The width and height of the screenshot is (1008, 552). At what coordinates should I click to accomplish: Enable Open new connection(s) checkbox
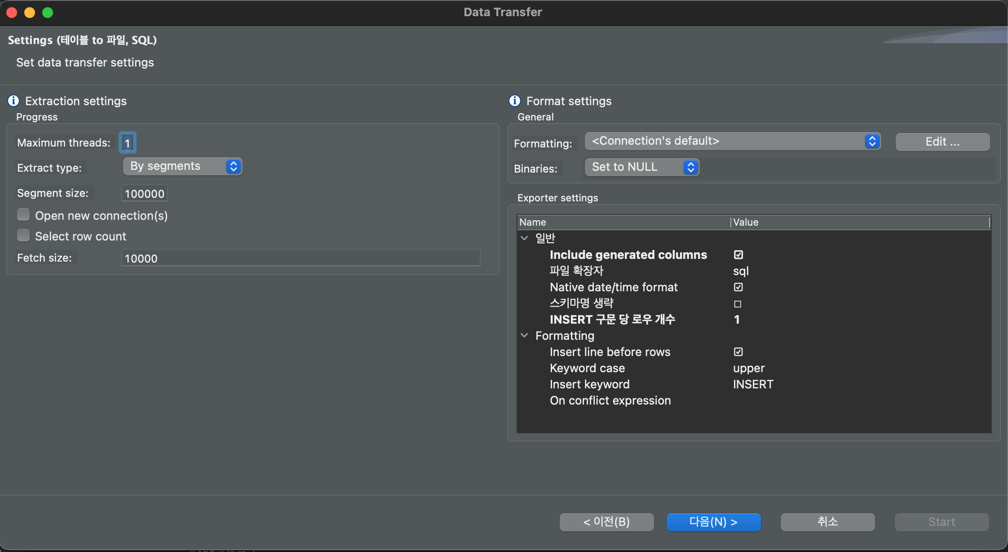23,215
